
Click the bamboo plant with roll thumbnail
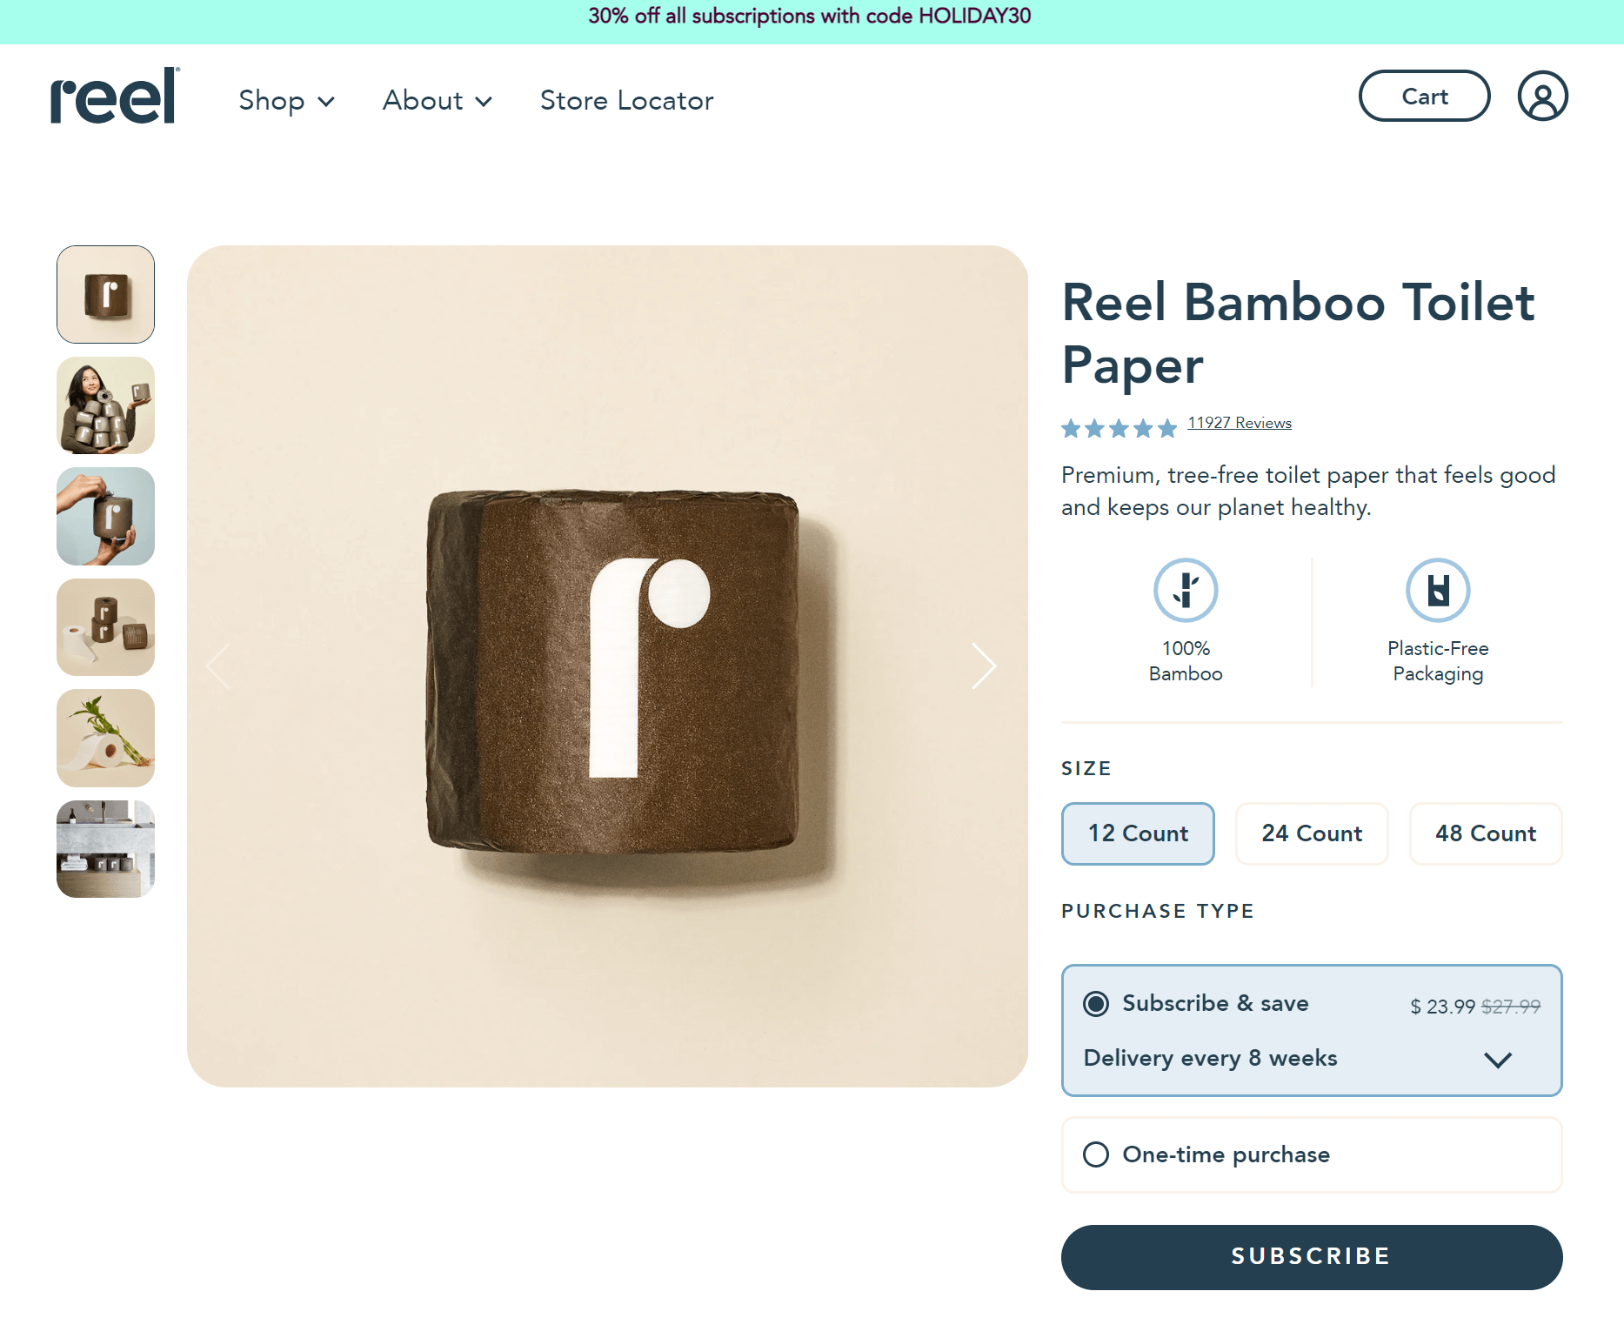104,738
